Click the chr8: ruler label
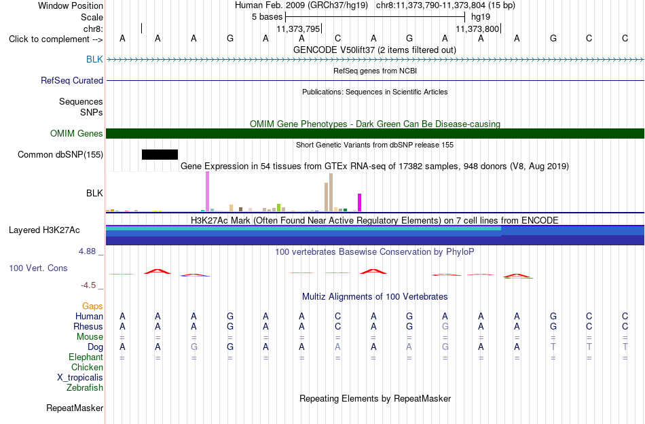 tap(93, 29)
